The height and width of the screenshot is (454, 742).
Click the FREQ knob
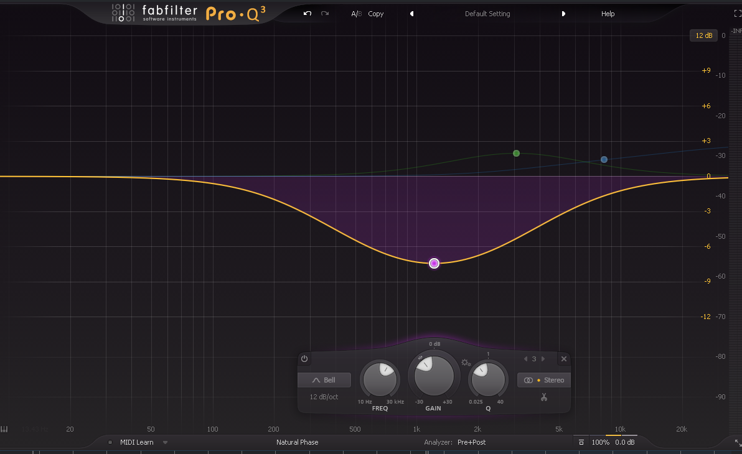click(380, 379)
